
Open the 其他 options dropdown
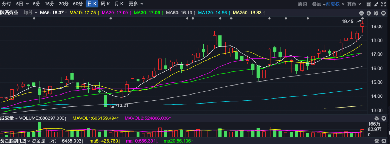(x=354, y=4)
